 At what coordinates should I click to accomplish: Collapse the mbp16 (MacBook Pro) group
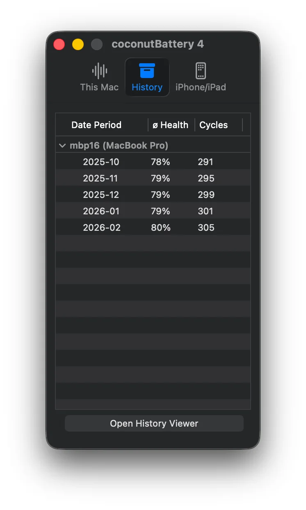(x=62, y=145)
